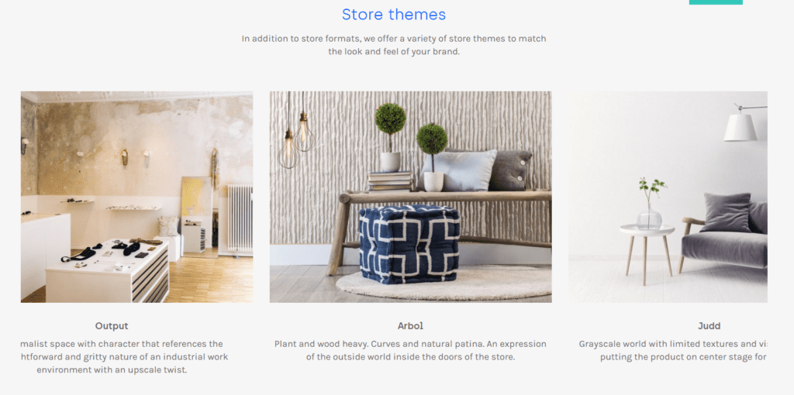Click the Arbol description starting Plant and wood heavy

(x=410, y=351)
